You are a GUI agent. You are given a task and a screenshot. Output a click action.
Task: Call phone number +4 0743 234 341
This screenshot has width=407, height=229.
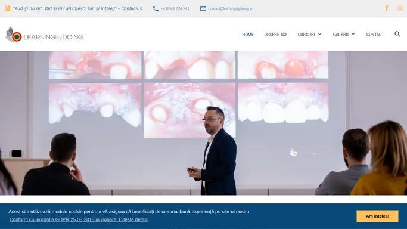point(175,8)
